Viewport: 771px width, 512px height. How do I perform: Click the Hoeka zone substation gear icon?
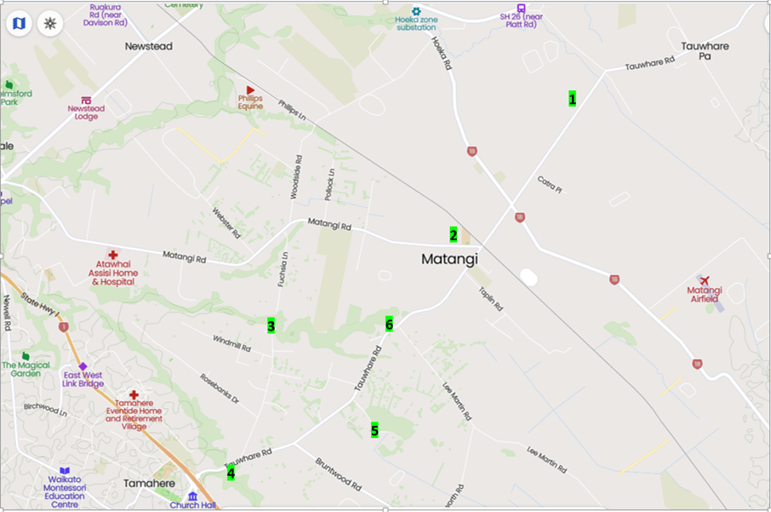coord(416,11)
